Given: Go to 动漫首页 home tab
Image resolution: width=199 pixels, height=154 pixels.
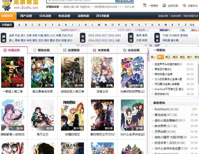Looking at the screenshot, I should pyautogui.click(x=8, y=16).
